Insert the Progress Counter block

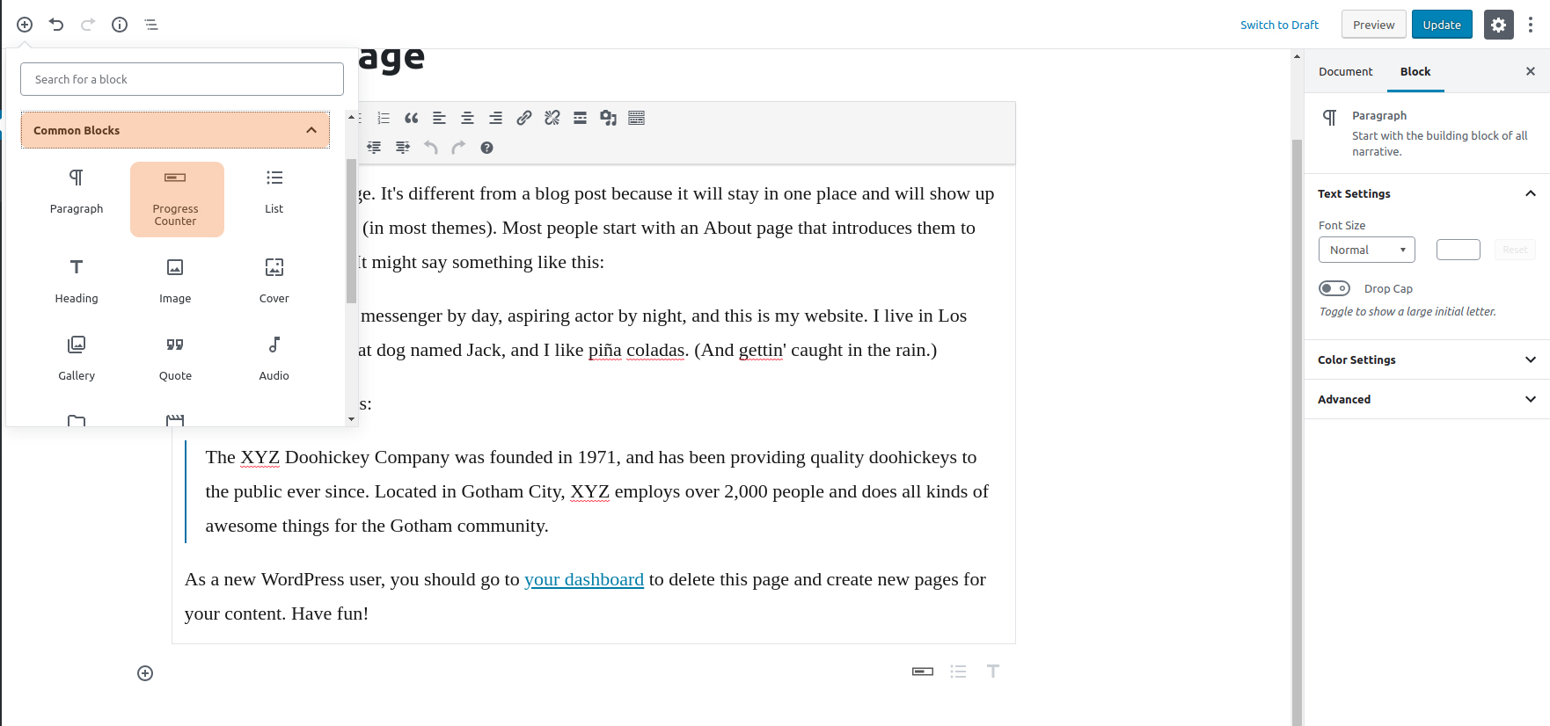(177, 199)
